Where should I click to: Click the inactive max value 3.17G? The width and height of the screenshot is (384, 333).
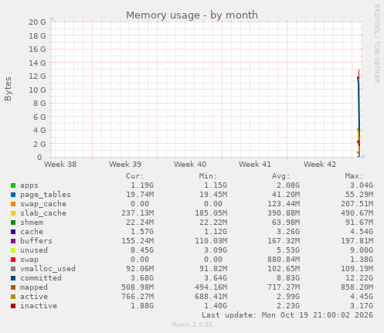tap(362, 306)
